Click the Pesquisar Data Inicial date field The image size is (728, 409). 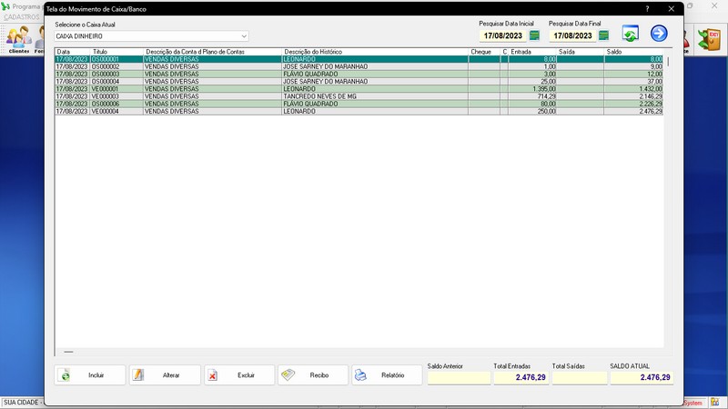pos(503,35)
